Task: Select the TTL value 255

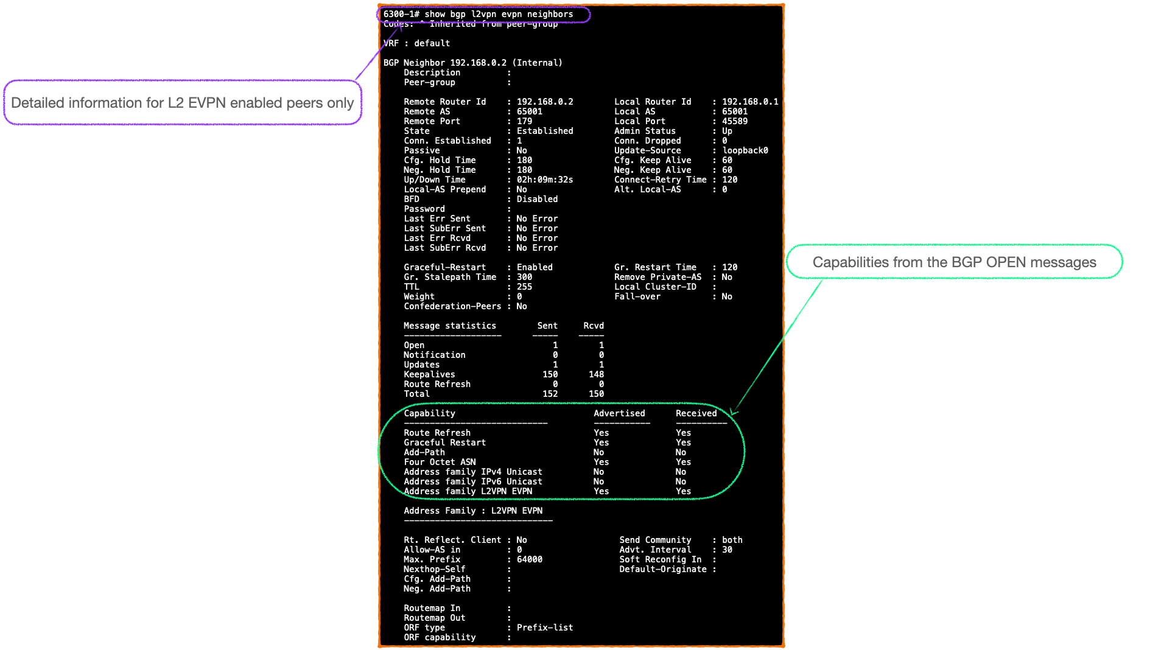Action: click(x=524, y=287)
